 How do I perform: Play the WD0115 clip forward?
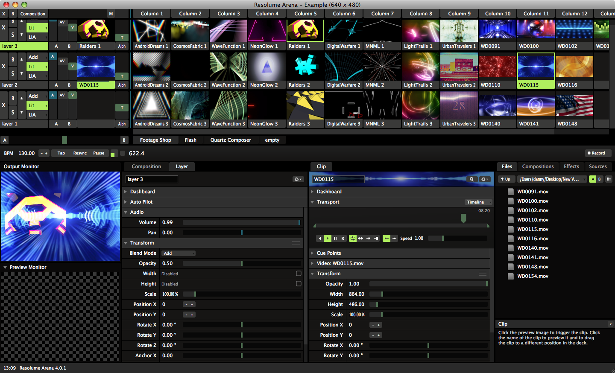click(x=328, y=239)
